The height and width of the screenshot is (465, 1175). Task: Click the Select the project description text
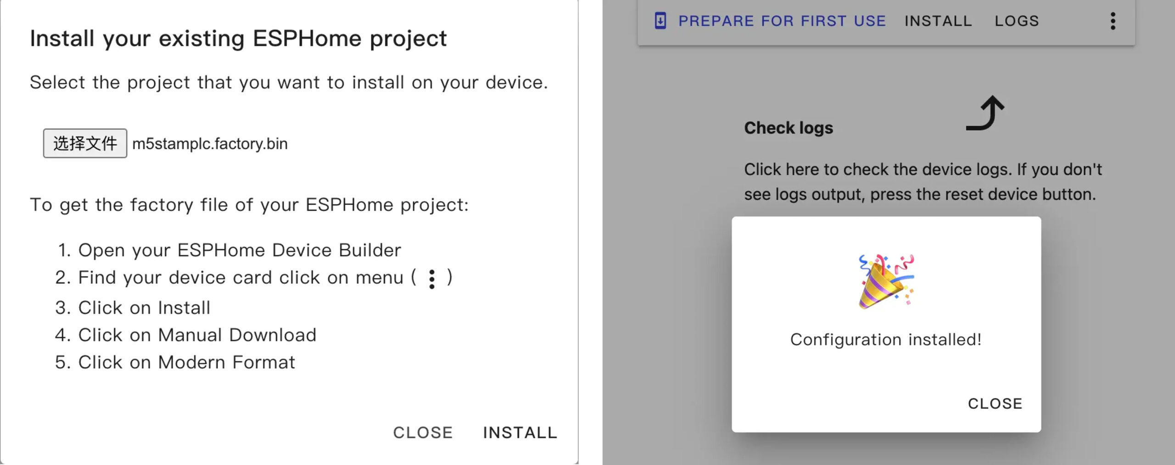(x=289, y=83)
